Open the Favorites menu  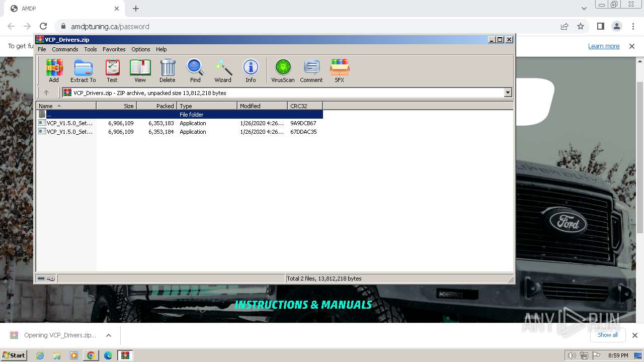(x=114, y=49)
